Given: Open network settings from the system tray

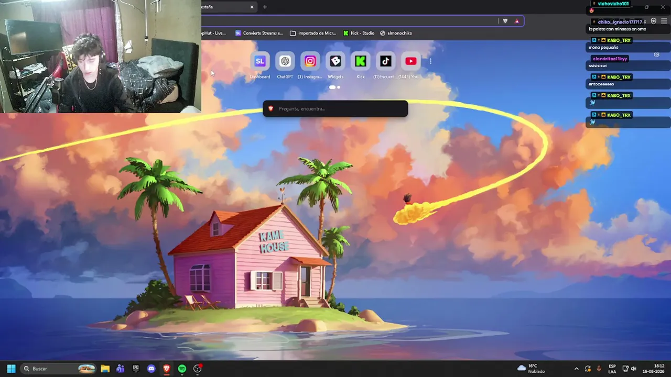Looking at the screenshot, I should (625, 369).
